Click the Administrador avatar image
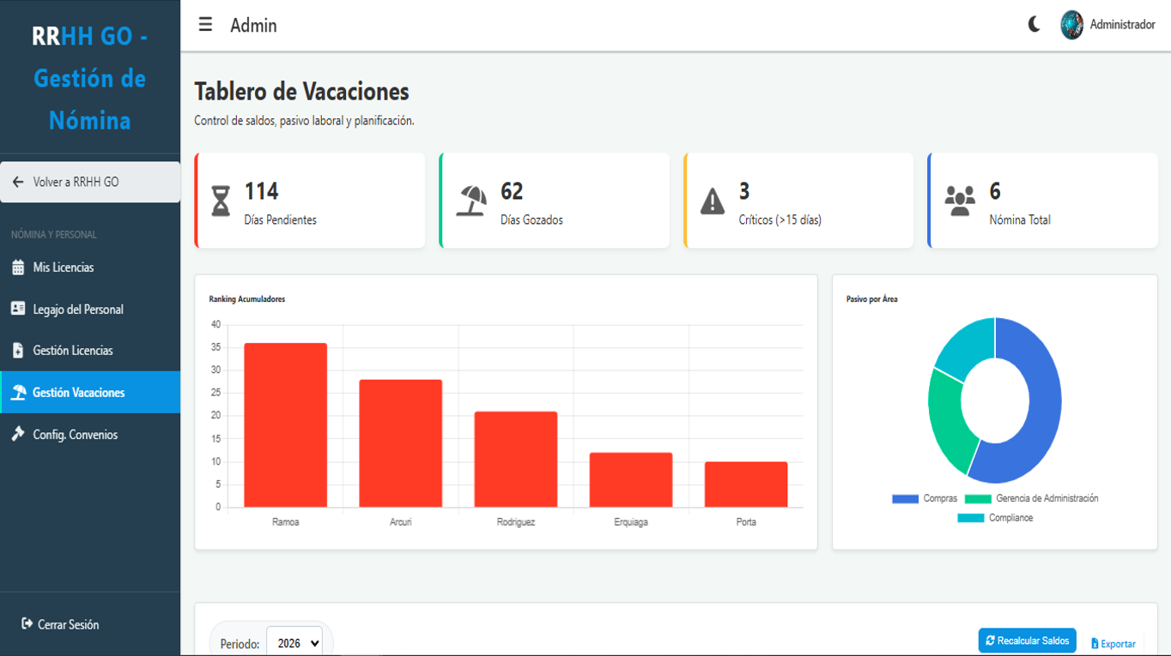 point(1071,25)
